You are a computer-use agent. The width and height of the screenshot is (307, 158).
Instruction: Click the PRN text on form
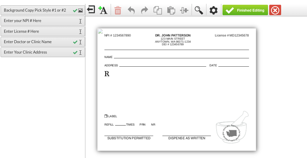(143, 125)
